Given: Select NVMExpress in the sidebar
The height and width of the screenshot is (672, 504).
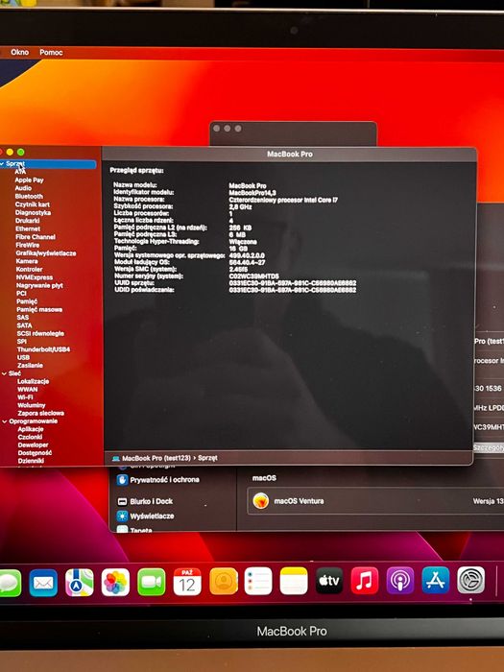Looking at the screenshot, I should click(x=35, y=277).
